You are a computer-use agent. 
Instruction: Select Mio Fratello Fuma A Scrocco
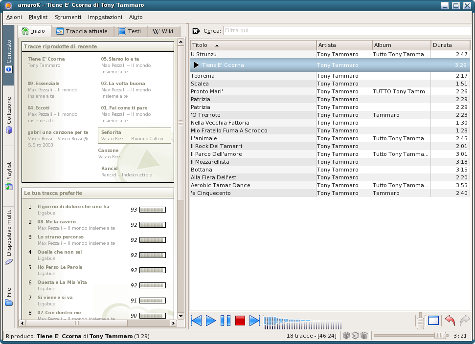point(330,130)
